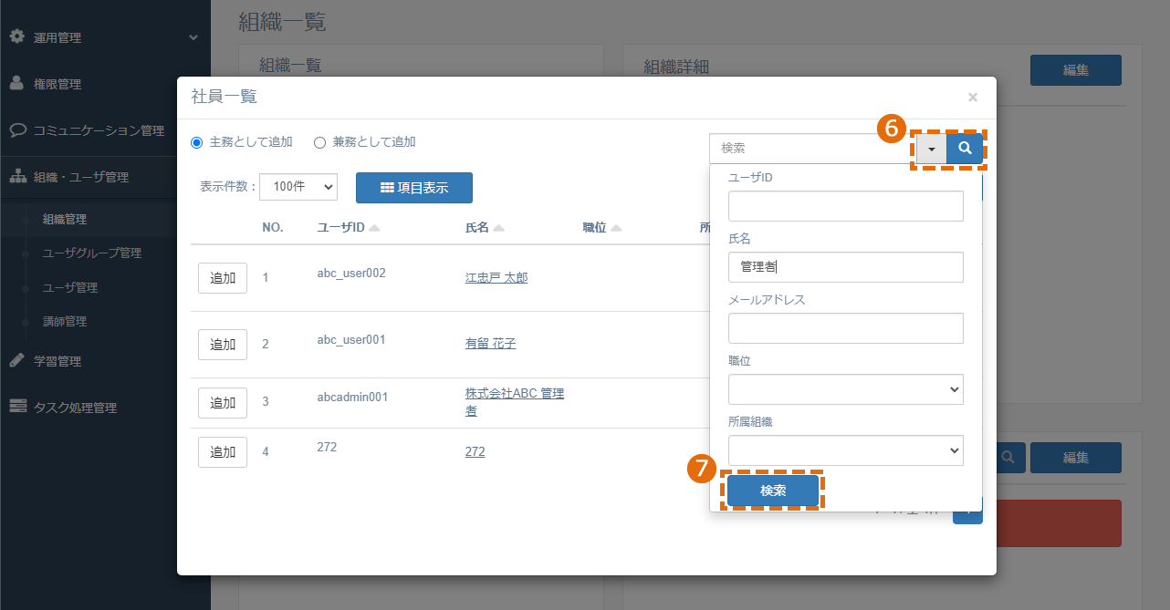Open the 表示件数 100件 dropdown
The image size is (1170, 610).
pos(298,186)
